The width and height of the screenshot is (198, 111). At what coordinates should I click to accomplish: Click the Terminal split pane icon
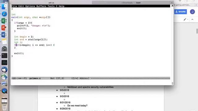tap(172, 6)
